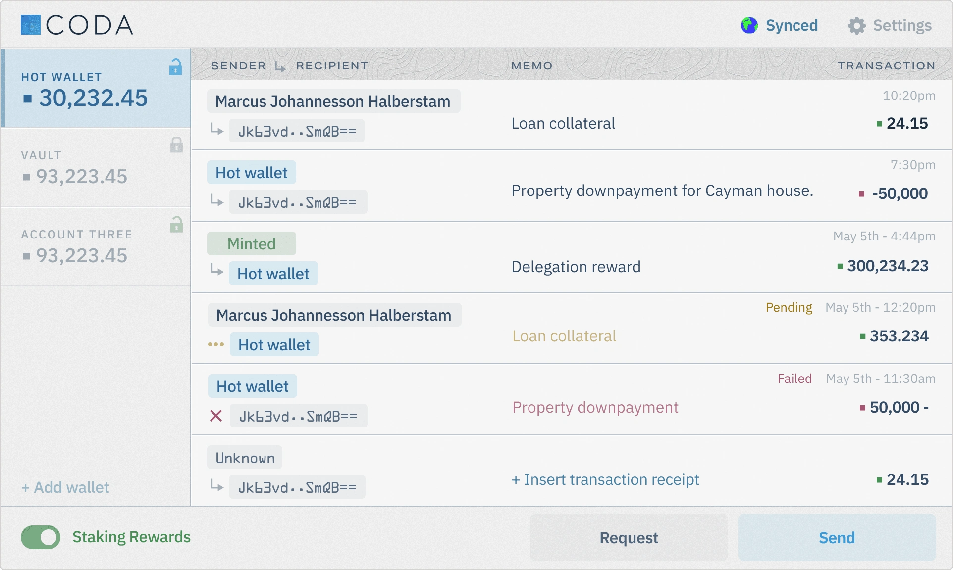This screenshot has width=953, height=570.
Task: Toggle the Vault lock icon
Action: [x=176, y=145]
